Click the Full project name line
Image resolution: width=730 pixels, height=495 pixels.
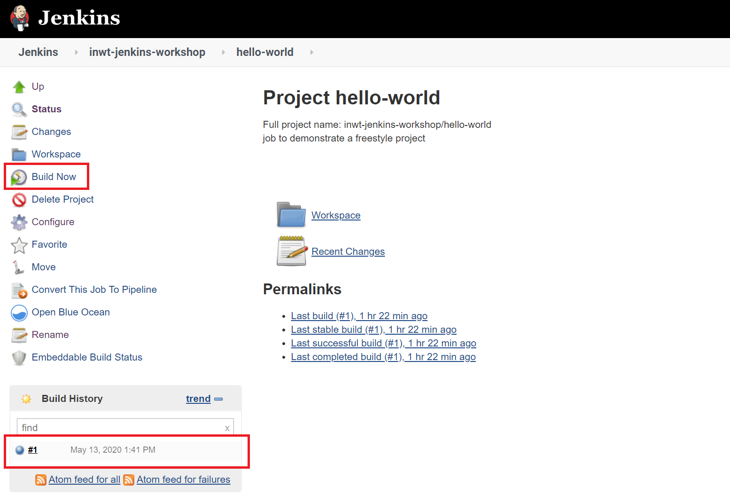(377, 125)
